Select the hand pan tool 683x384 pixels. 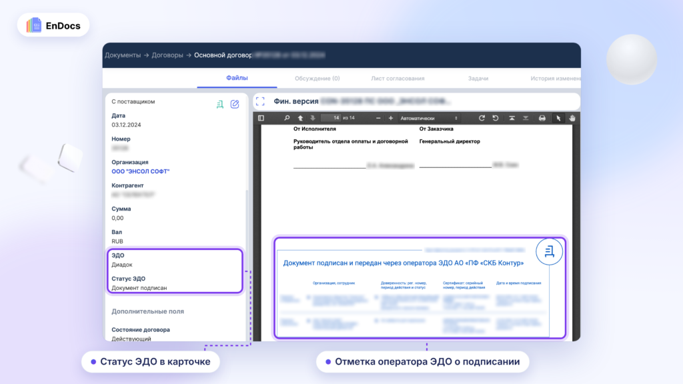pyautogui.click(x=572, y=118)
